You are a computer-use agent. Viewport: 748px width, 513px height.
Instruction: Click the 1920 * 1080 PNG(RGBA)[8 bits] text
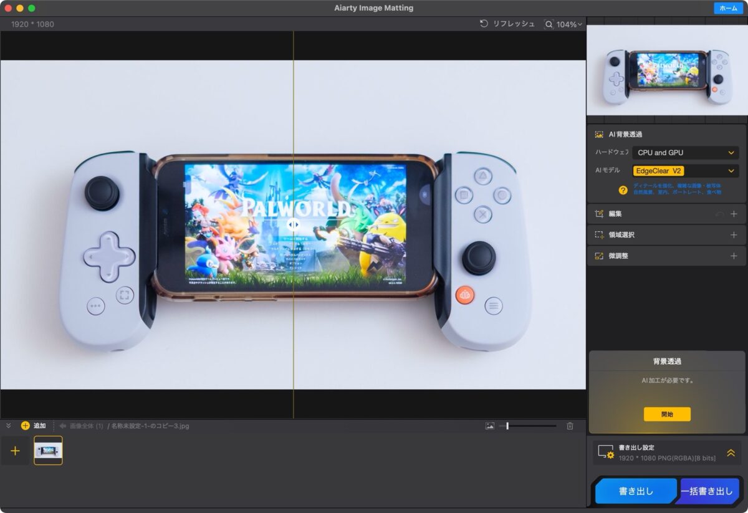click(x=667, y=458)
